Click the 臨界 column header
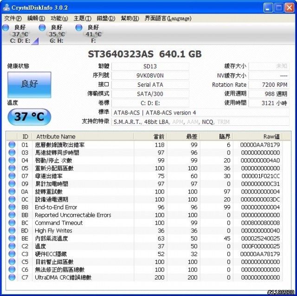The image size is (297, 296). (x=217, y=136)
